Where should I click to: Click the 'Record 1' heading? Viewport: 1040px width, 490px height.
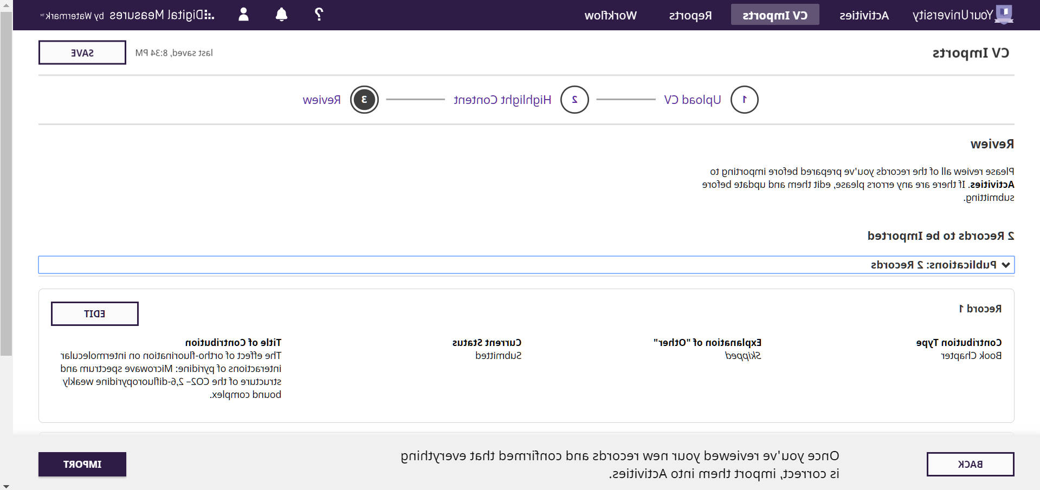(x=980, y=309)
